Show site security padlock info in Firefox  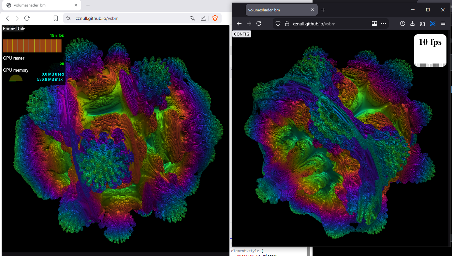point(287,23)
